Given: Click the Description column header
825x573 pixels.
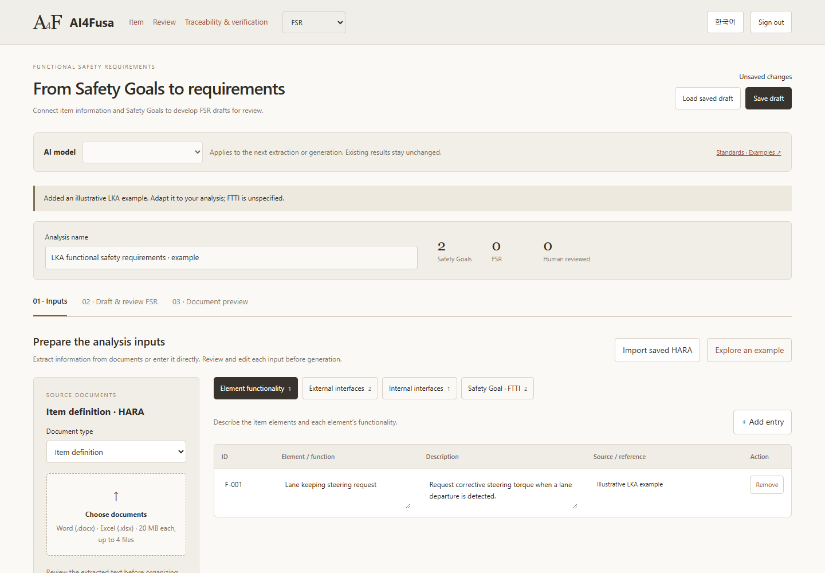Looking at the screenshot, I should coord(442,457).
